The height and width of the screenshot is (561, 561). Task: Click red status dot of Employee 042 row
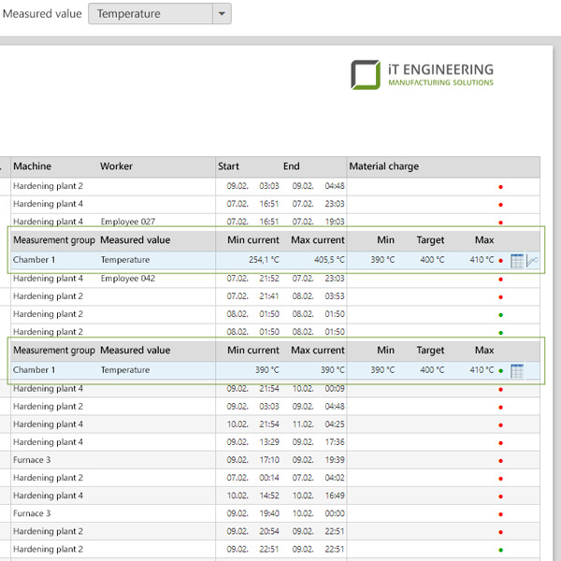pyautogui.click(x=501, y=279)
